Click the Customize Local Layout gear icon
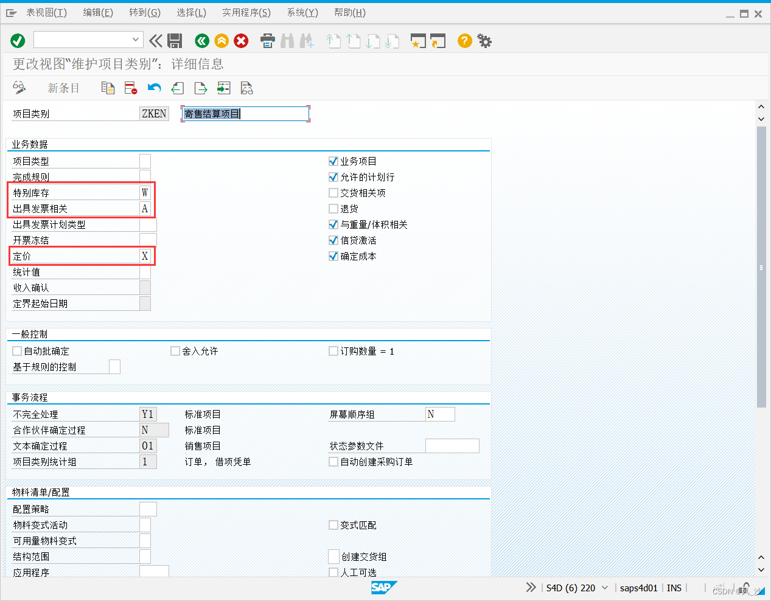This screenshot has width=771, height=601. [x=484, y=41]
